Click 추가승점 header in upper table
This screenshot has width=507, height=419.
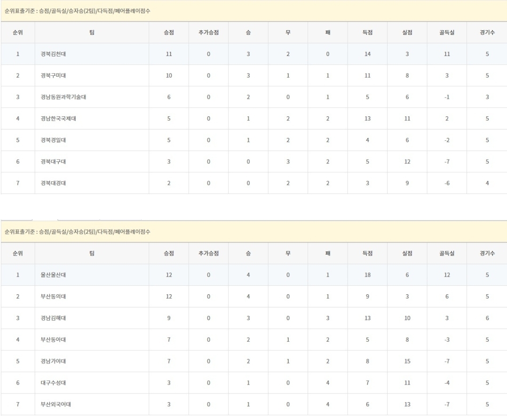point(208,32)
